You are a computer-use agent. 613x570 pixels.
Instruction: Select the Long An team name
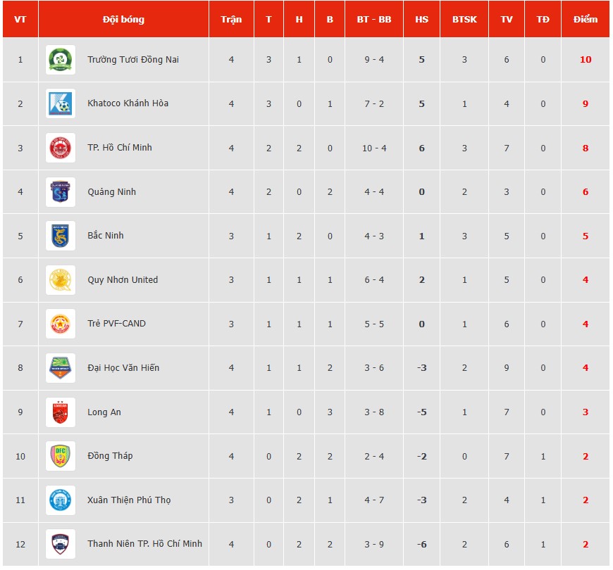click(x=104, y=412)
